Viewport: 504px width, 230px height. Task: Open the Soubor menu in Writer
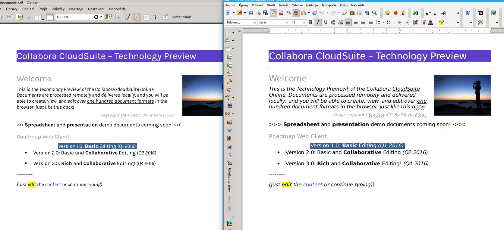(x=230, y=5)
